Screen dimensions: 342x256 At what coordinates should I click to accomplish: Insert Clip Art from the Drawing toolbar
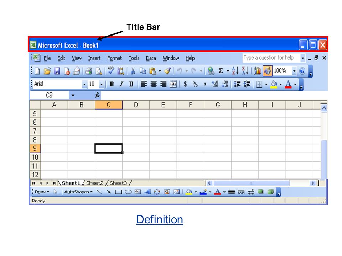(x=167, y=192)
